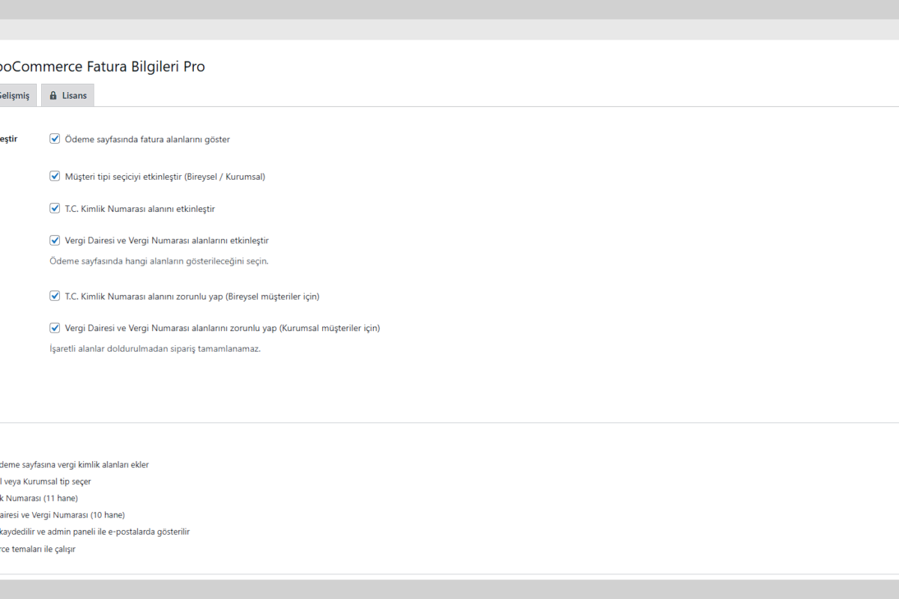Click the 'Ödeme sayfasında fatura alanlarını göster' label text

(x=148, y=139)
